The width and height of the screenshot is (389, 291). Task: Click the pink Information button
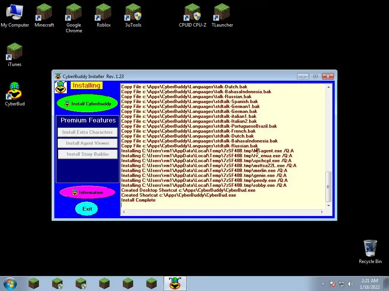pyautogui.click(x=87, y=192)
